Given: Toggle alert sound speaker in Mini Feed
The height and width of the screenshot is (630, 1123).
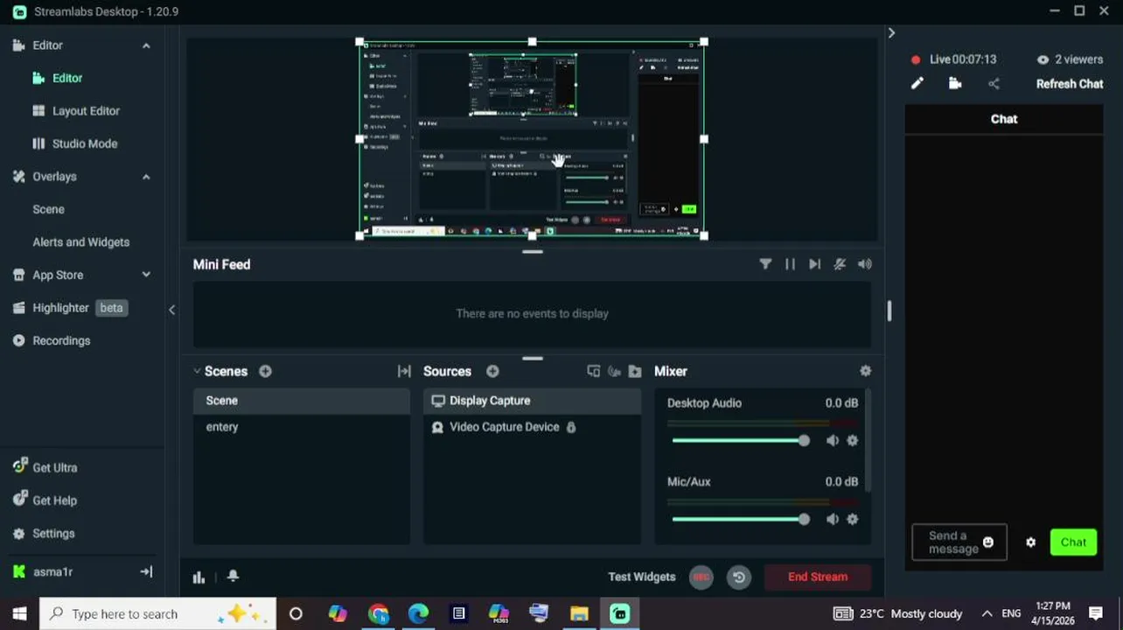Looking at the screenshot, I should [x=864, y=264].
